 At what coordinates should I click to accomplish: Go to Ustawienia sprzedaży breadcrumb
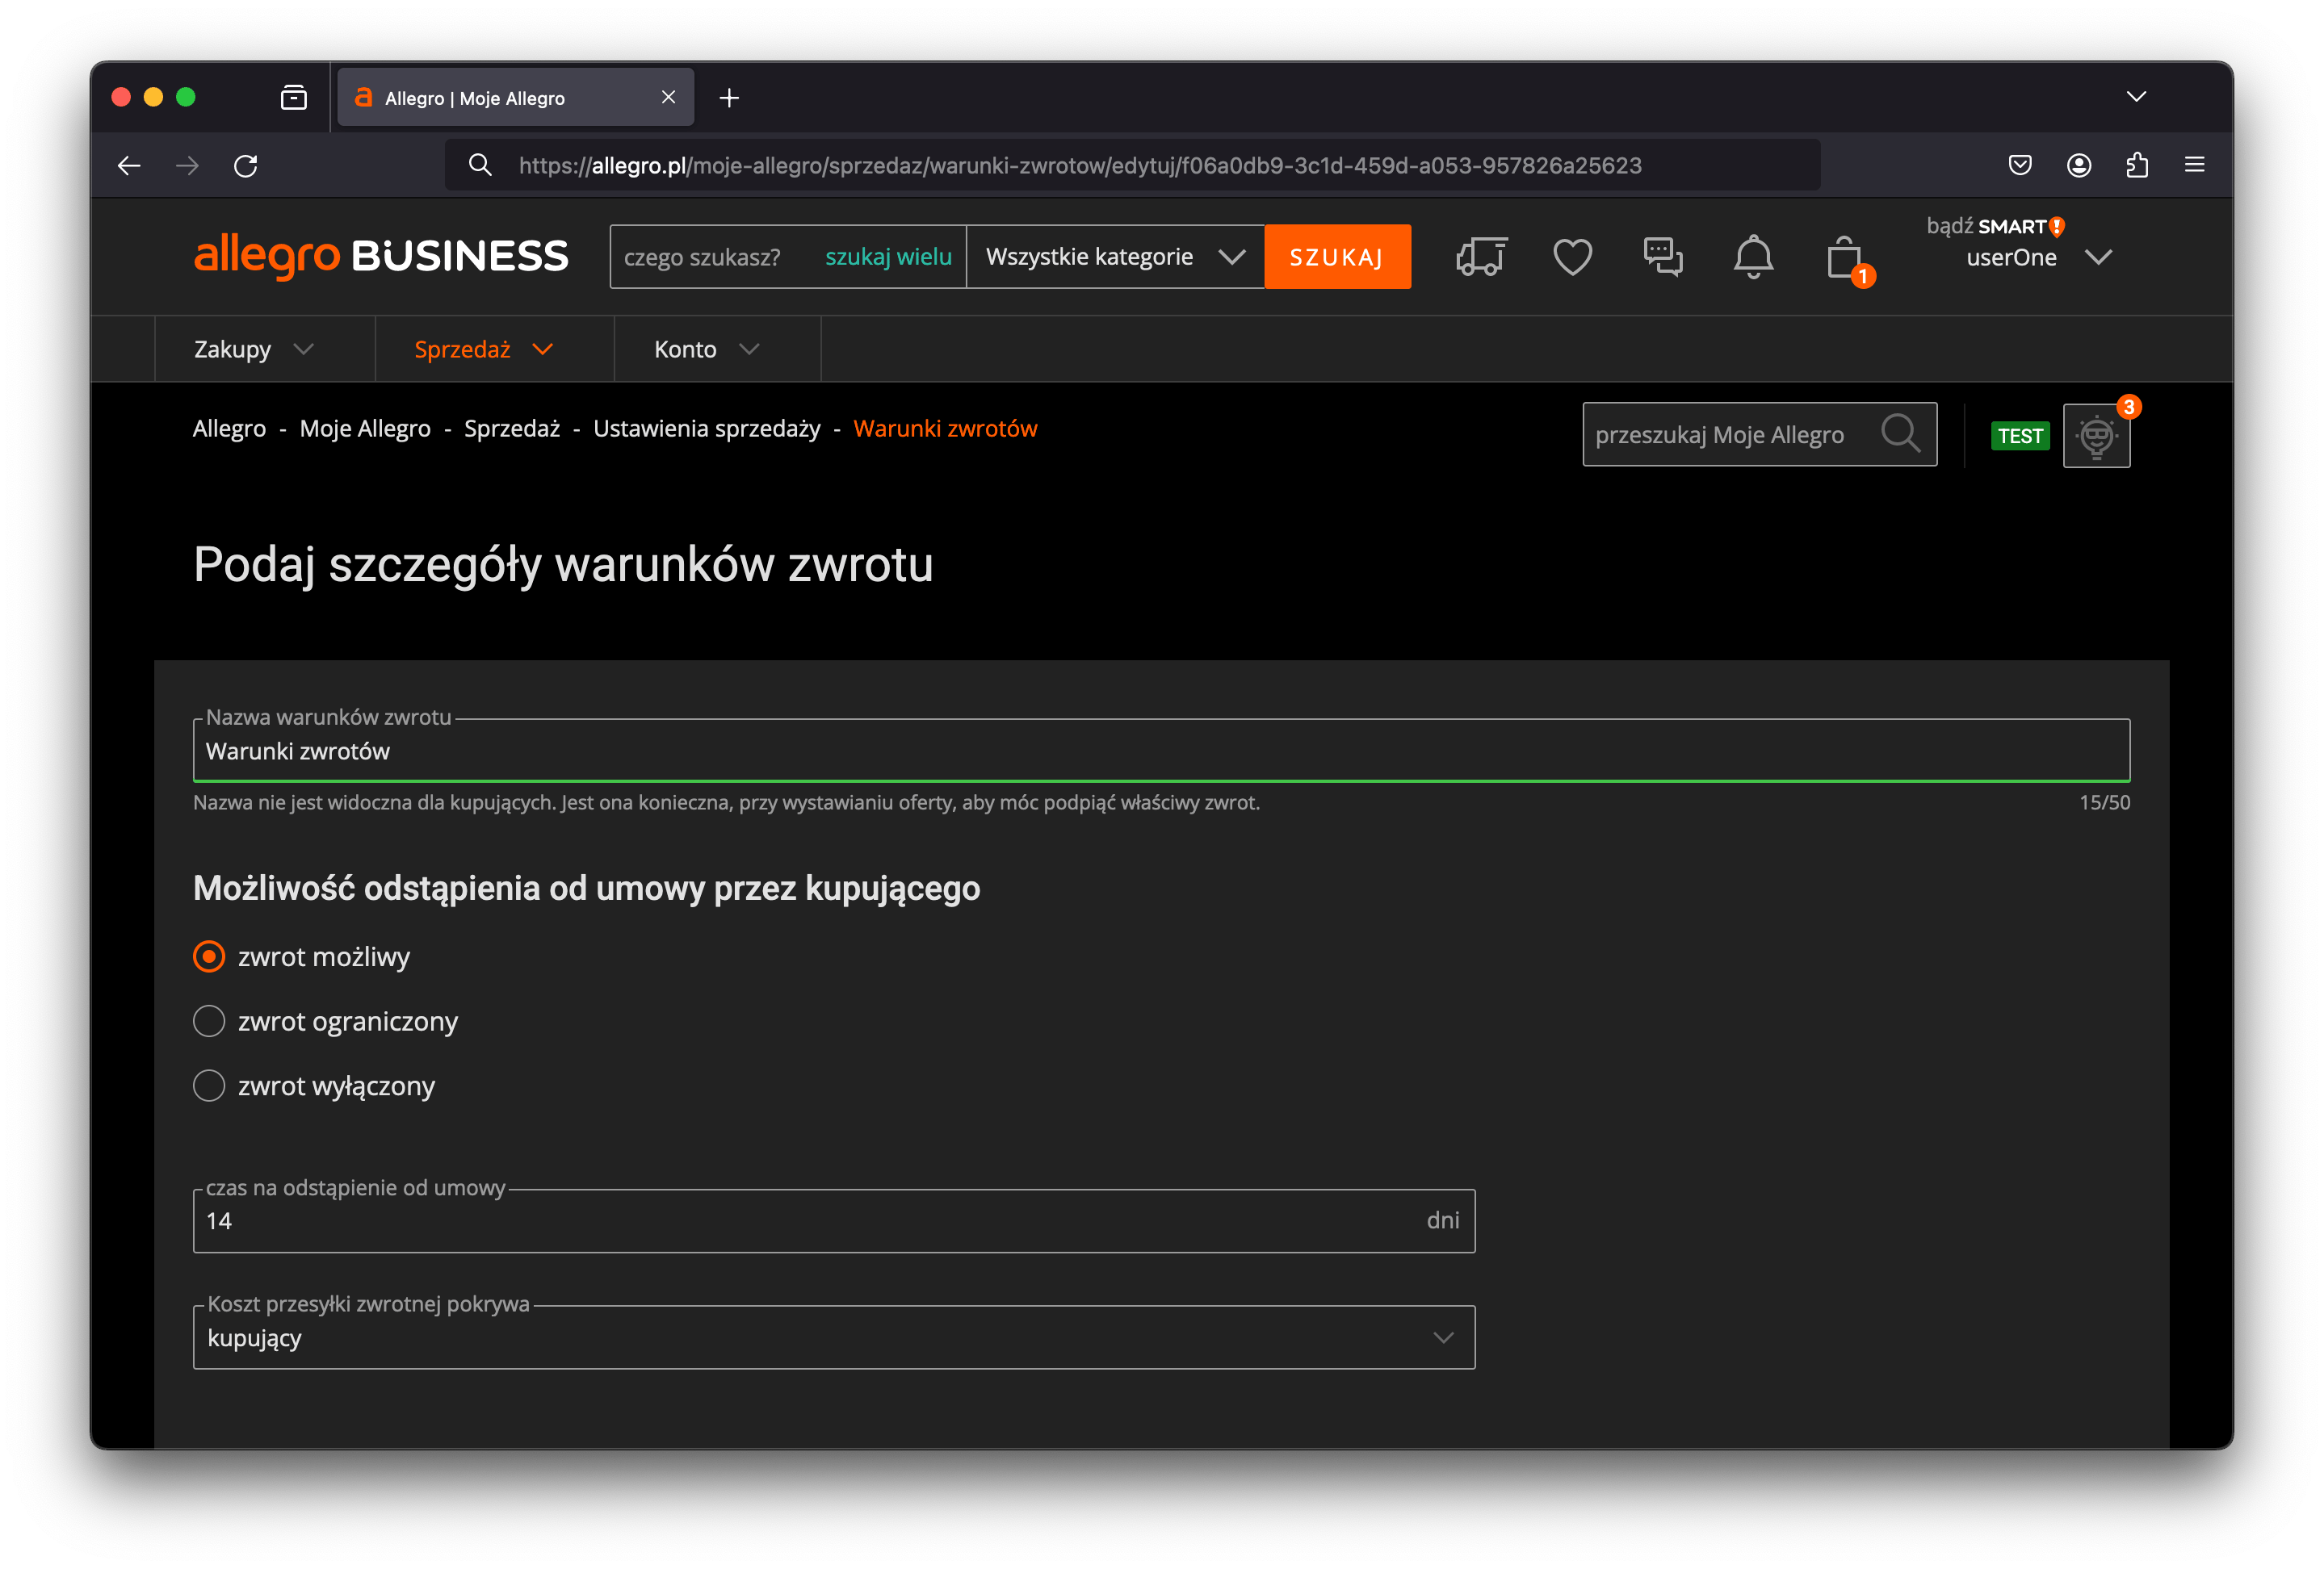pos(707,429)
